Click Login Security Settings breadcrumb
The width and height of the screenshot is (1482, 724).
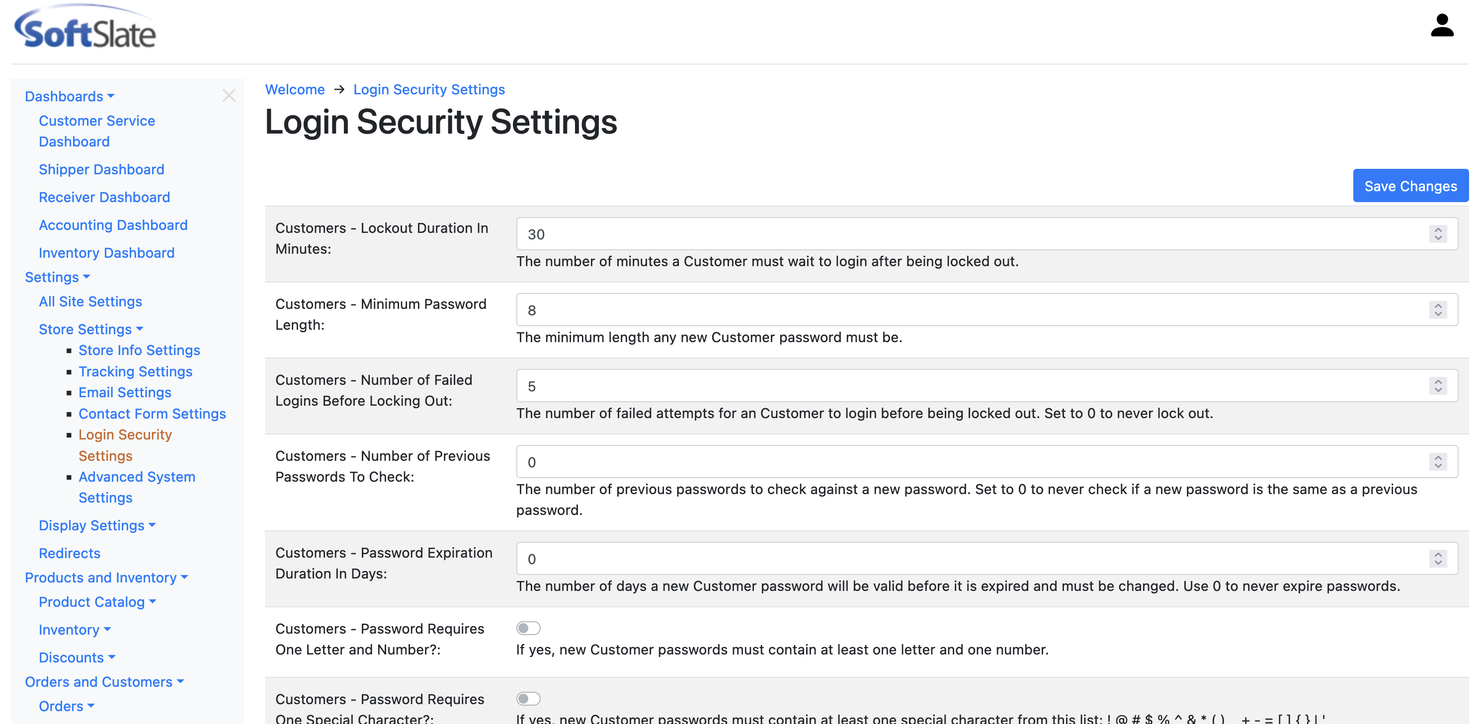tap(428, 89)
